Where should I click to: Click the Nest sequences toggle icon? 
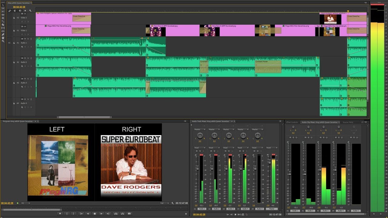click(x=9, y=11)
